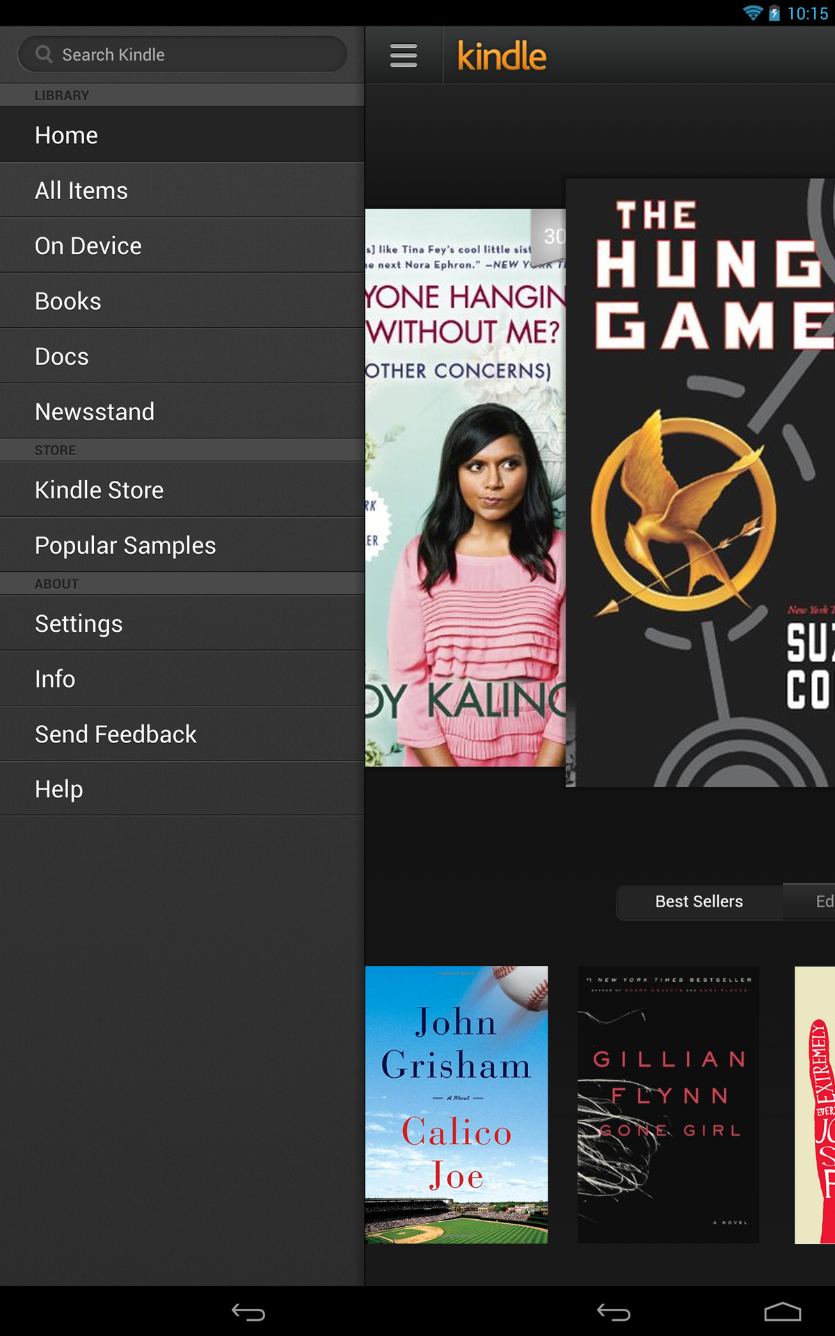Open the Books section

pos(182,301)
